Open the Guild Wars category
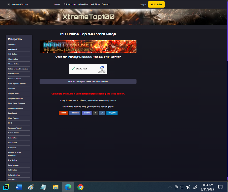228x192 pixels. (13, 138)
